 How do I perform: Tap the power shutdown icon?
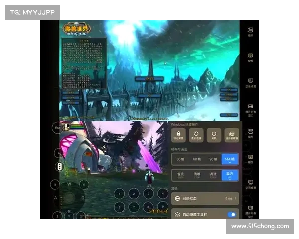point(213,134)
